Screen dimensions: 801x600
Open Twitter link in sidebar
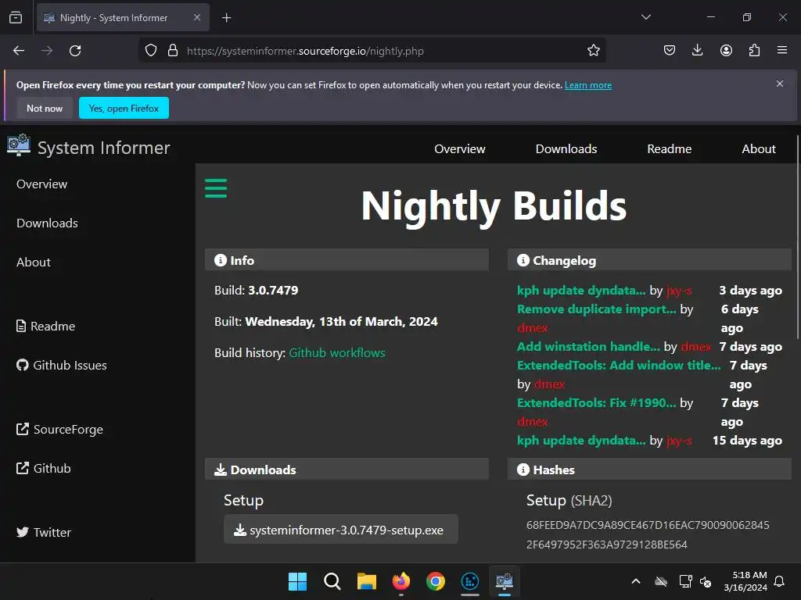coord(44,532)
